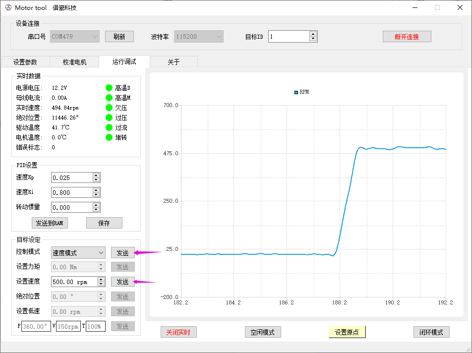This screenshot has height=353, width=472.
Task: Click the 空闲模式 button
Action: click(263, 332)
